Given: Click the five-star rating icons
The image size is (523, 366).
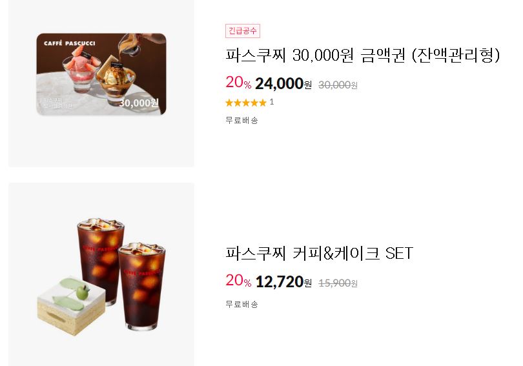Looking at the screenshot, I should [246, 103].
